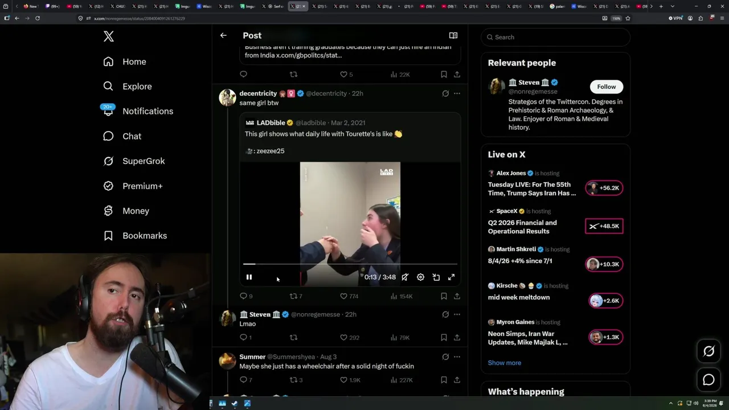The width and height of the screenshot is (729, 410).
Task: Reply to the decentricity post with 9 comments
Action: (x=246, y=296)
